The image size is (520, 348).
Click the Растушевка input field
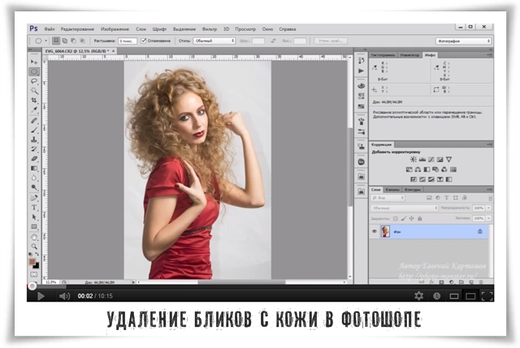point(128,41)
